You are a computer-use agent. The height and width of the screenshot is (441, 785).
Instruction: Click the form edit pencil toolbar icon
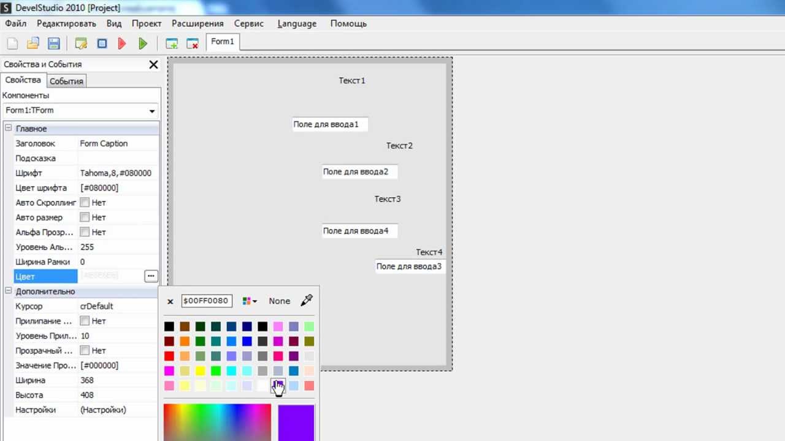pos(81,43)
